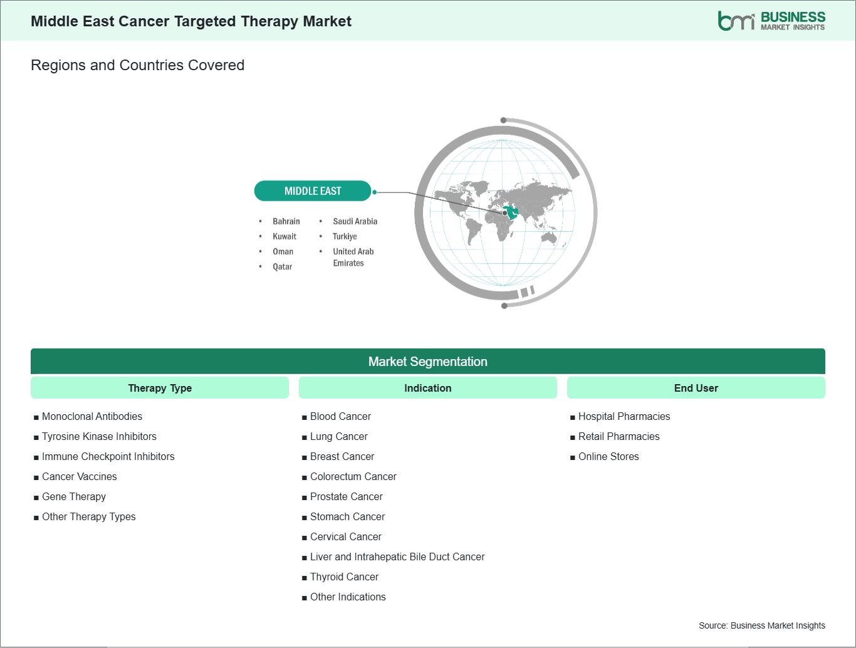Image resolution: width=856 pixels, height=648 pixels.
Task: Select the Saudi Arabia bullet entry
Action: 355,221
